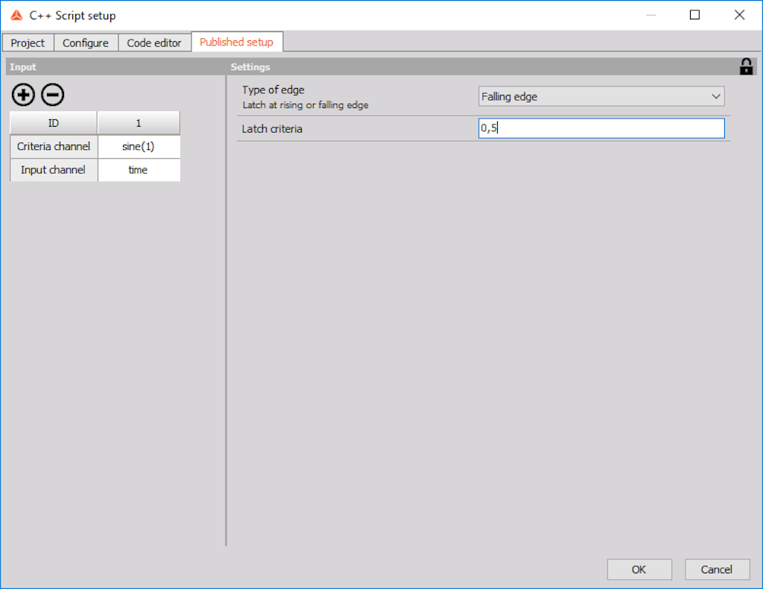The width and height of the screenshot is (763, 589).
Task: Confirm with the OK button
Action: point(639,570)
